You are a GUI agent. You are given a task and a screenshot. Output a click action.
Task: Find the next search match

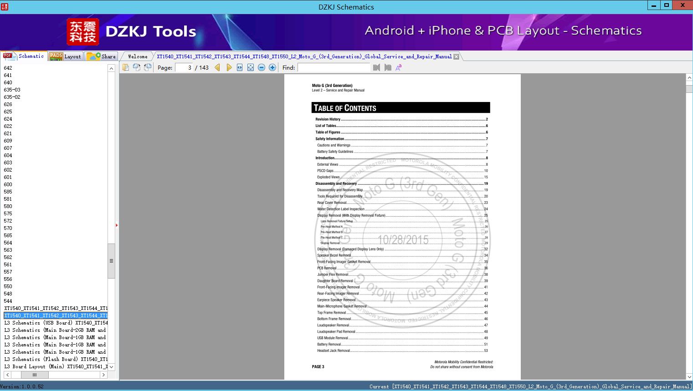point(388,67)
